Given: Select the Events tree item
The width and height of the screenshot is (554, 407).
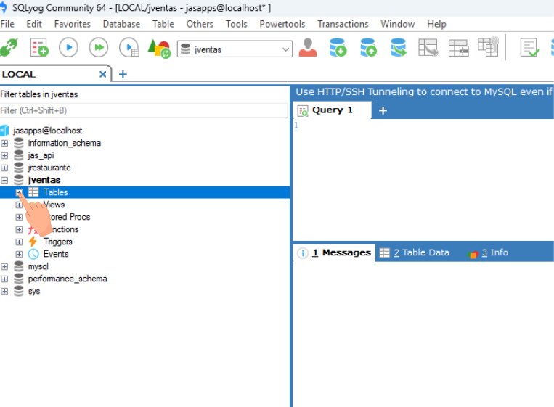Looking at the screenshot, I should point(56,254).
